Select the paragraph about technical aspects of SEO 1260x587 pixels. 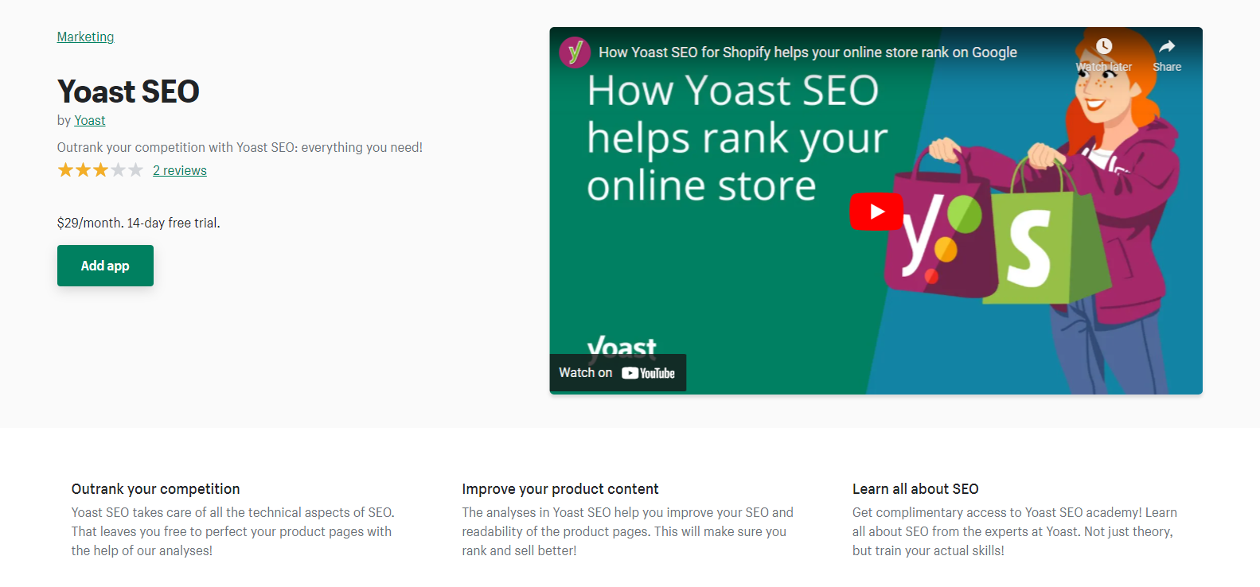[x=233, y=531]
